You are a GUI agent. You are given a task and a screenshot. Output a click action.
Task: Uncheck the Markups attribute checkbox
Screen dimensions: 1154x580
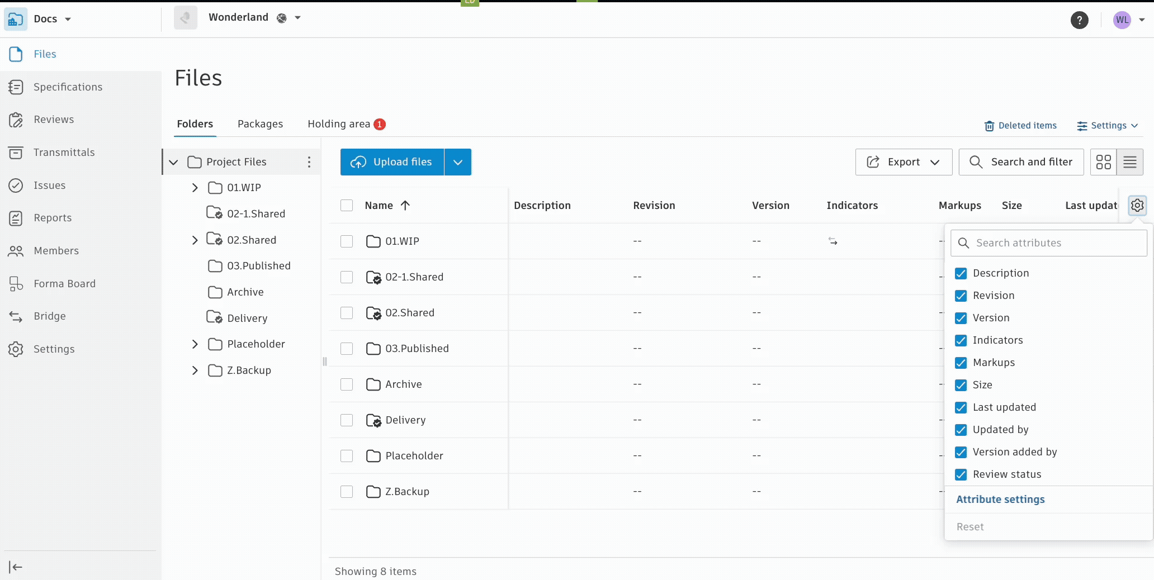[961, 363]
